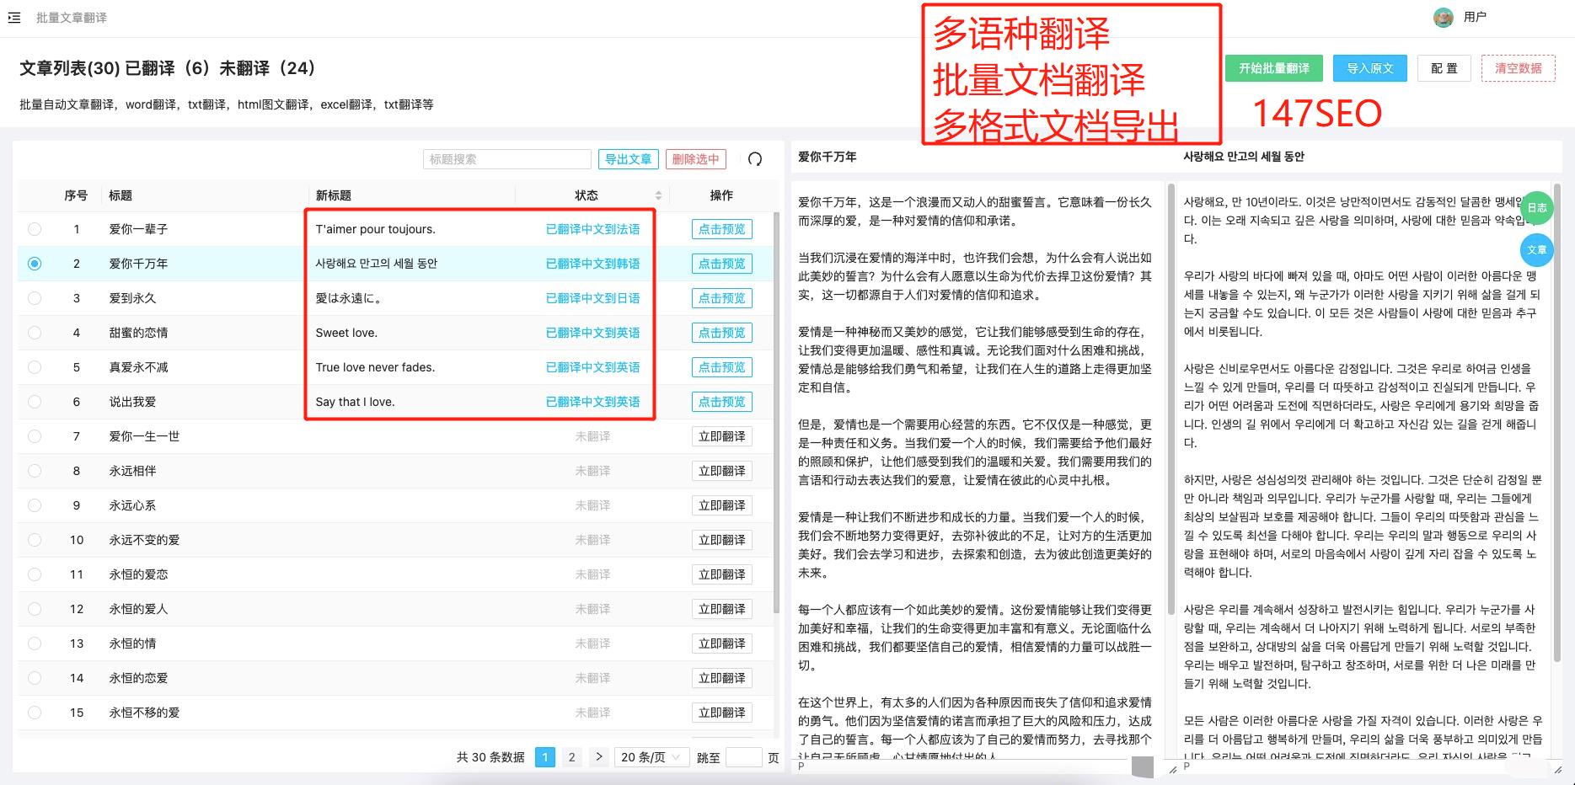Select radio button for row 12 永恒的爱人
The width and height of the screenshot is (1575, 785).
coord(35,609)
